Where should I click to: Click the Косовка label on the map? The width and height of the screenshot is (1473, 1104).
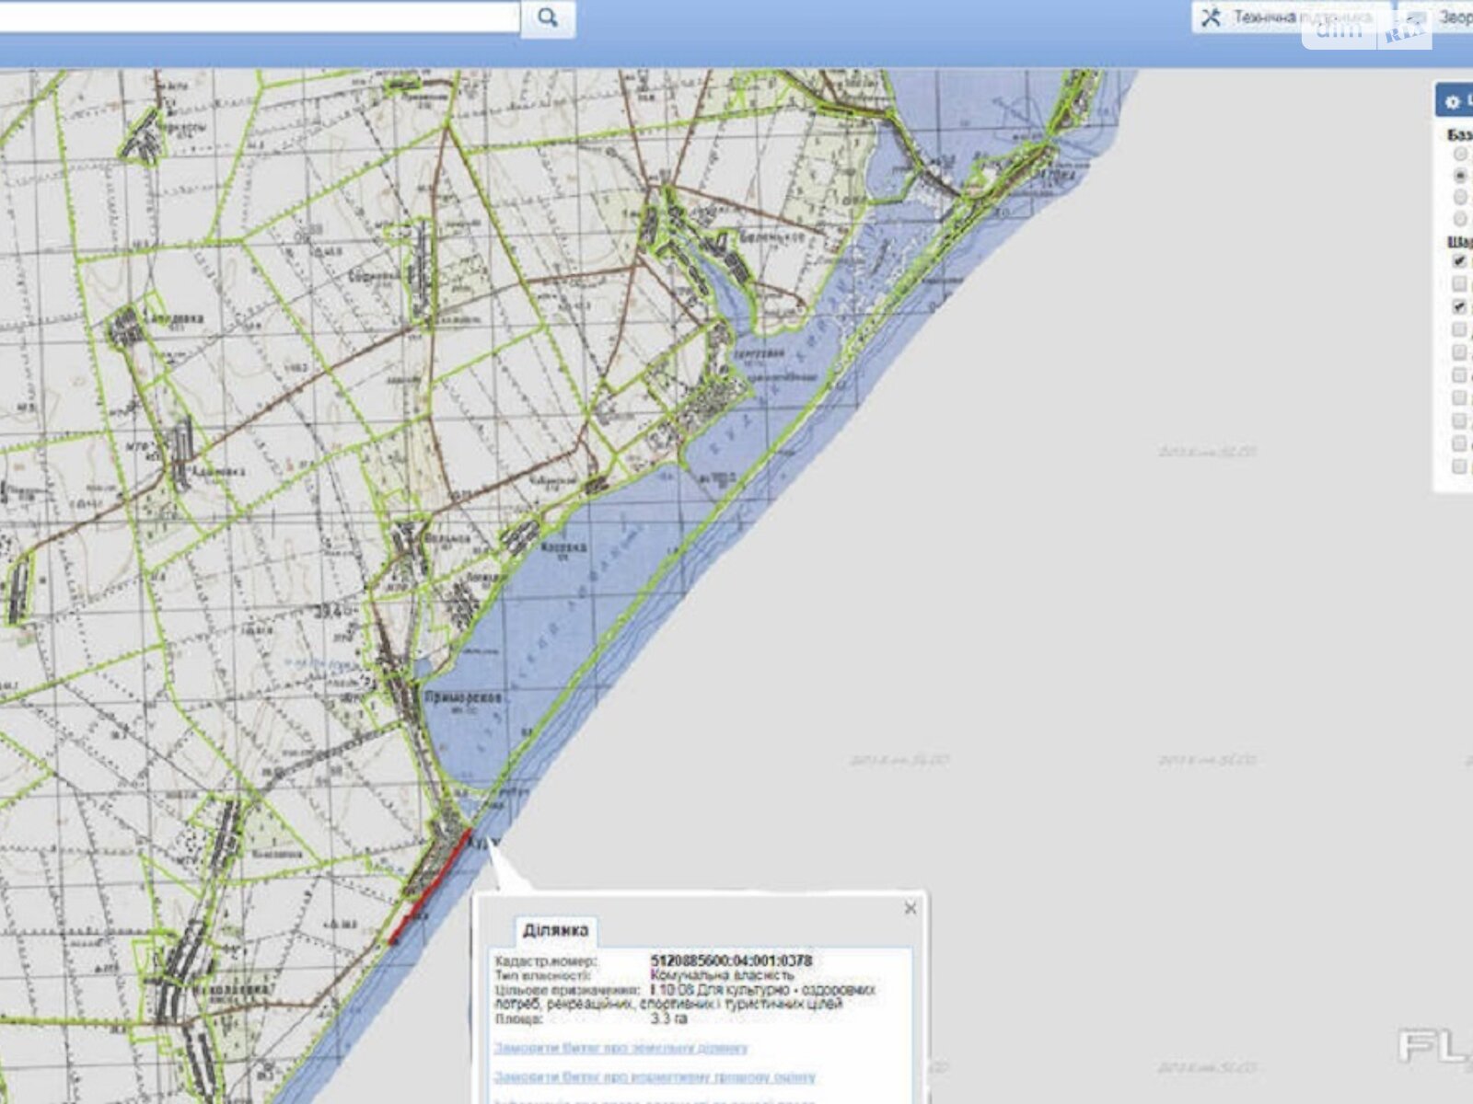point(563,546)
